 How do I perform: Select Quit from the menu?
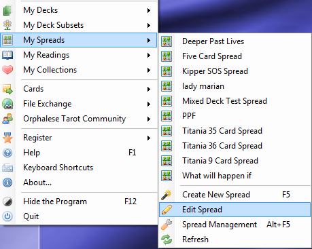[79, 216]
